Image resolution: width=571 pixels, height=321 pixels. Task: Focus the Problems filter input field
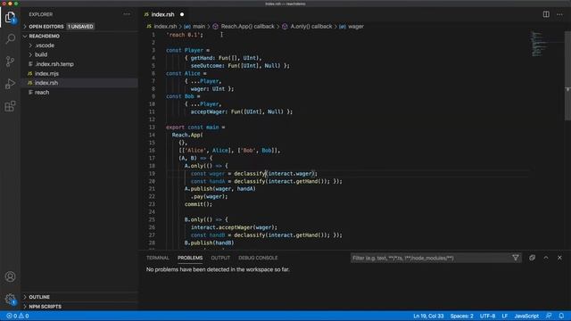[432, 258]
